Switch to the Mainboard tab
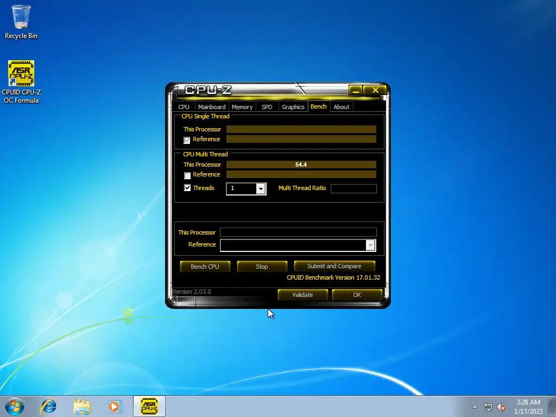Viewport: 556px width, 417px height. pos(212,107)
